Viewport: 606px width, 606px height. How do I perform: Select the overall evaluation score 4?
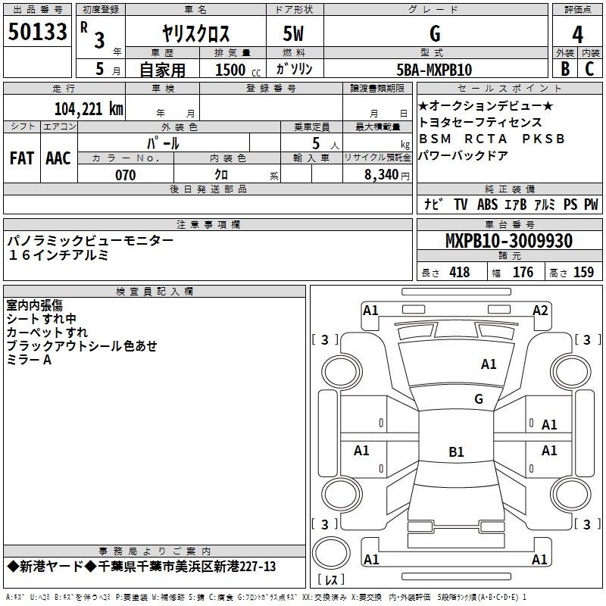577,34
